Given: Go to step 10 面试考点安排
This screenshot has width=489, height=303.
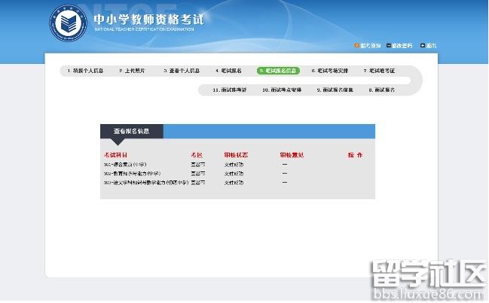Looking at the screenshot, I should [282, 89].
